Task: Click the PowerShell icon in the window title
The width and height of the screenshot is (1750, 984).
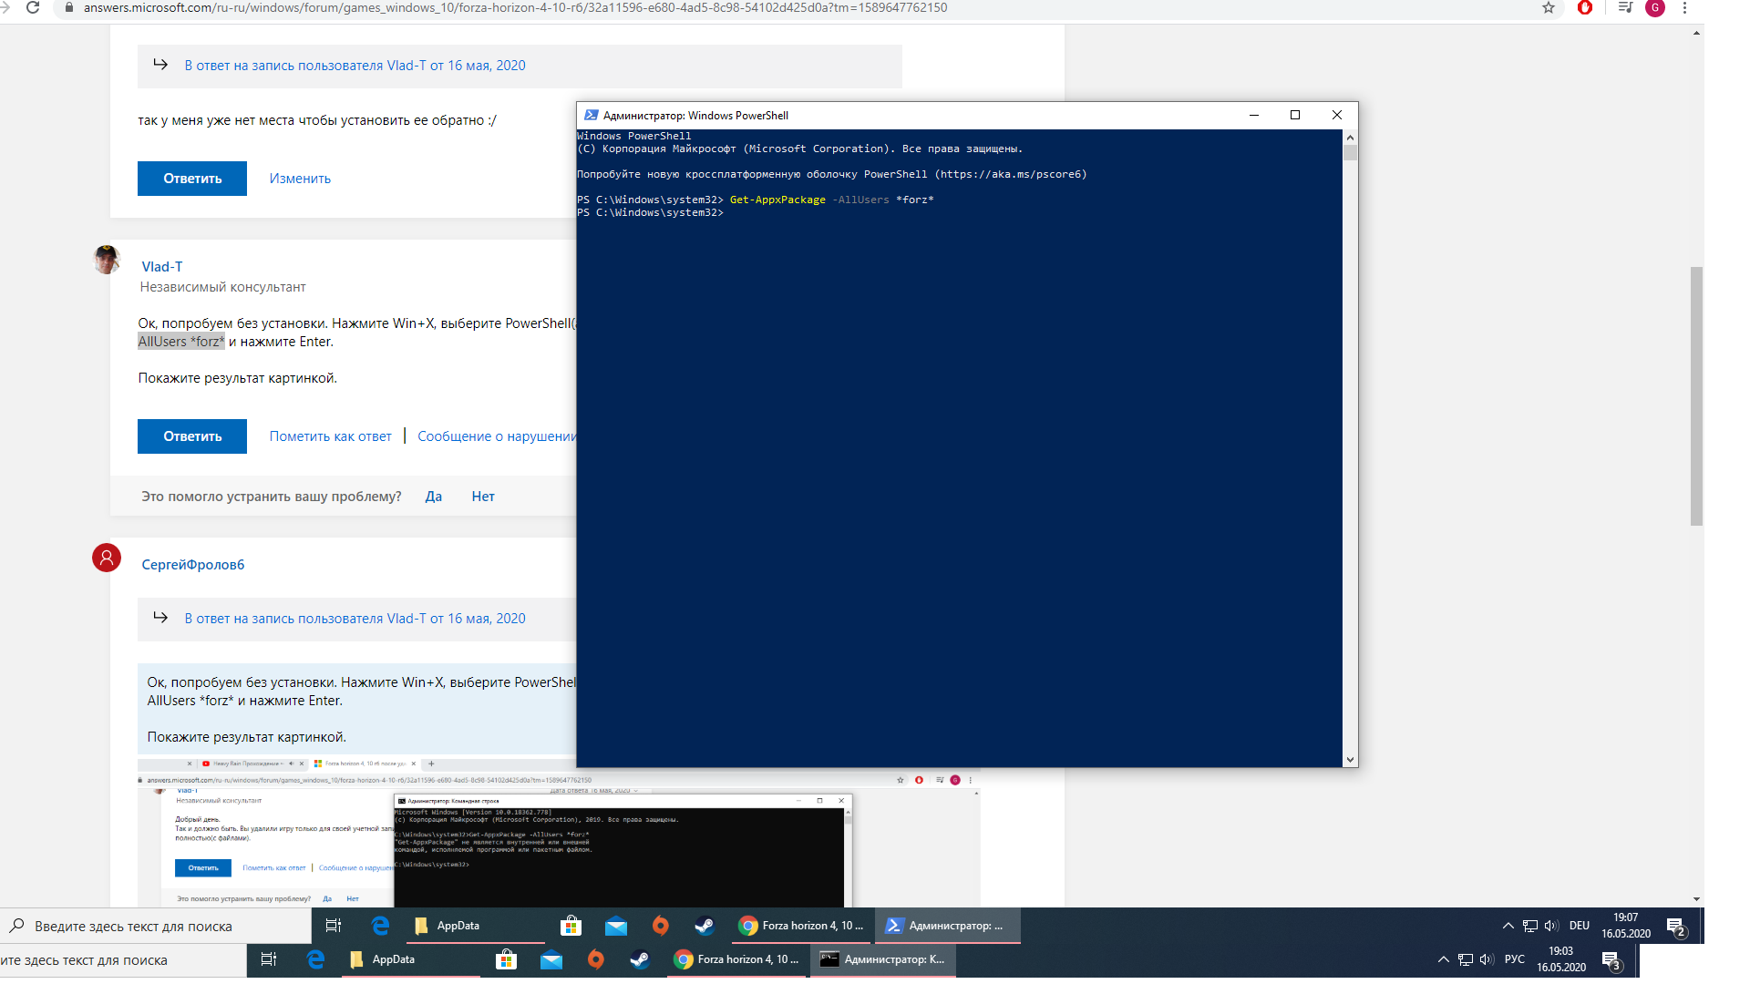Action: [x=592, y=116]
